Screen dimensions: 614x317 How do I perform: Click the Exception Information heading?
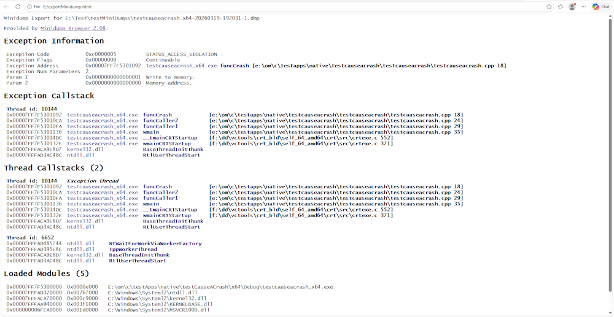(x=53, y=41)
